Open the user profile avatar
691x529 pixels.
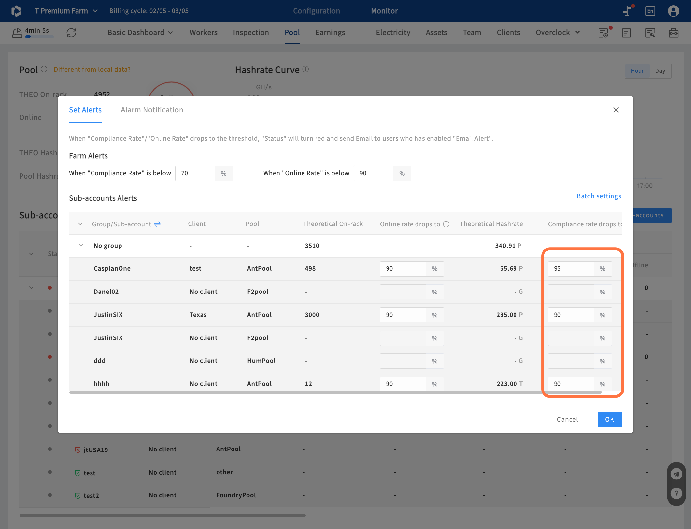pyautogui.click(x=673, y=11)
